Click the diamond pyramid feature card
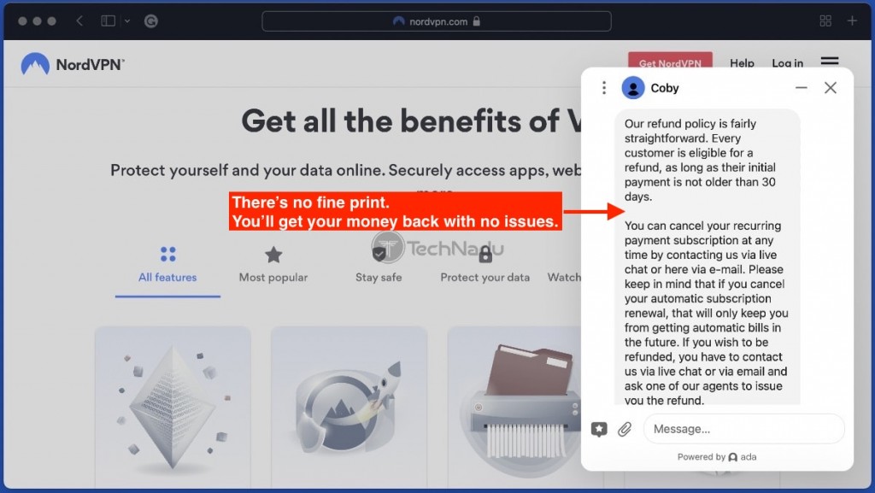Viewport: 875px width, 493px height. [x=173, y=407]
